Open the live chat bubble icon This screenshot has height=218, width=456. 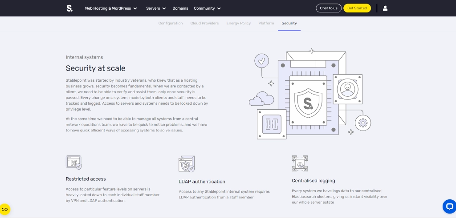click(449, 206)
